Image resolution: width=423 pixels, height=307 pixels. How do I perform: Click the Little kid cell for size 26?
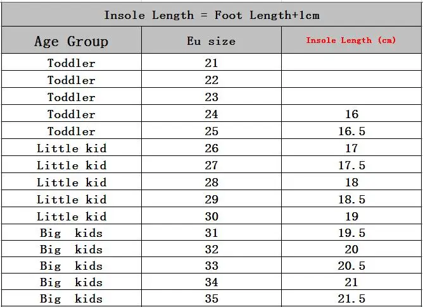(72, 147)
